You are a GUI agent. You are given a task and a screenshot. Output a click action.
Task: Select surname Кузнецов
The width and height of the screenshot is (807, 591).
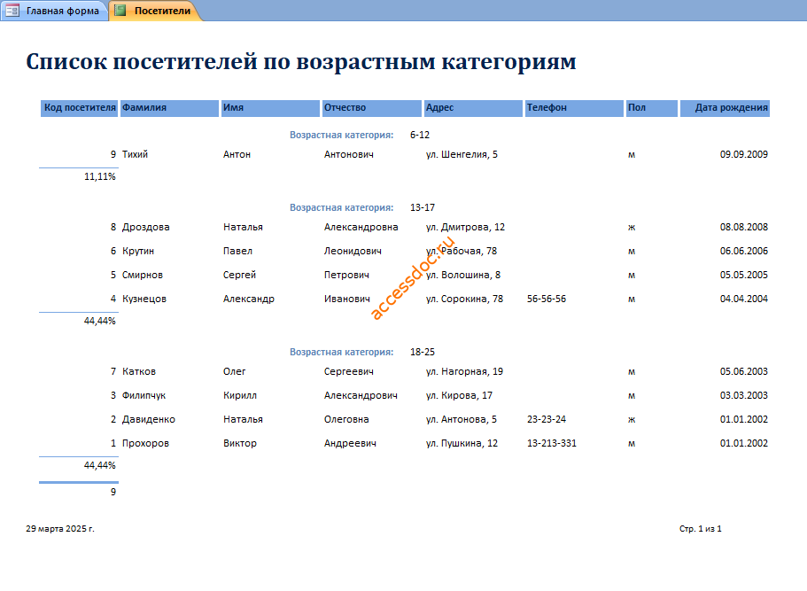coord(144,299)
